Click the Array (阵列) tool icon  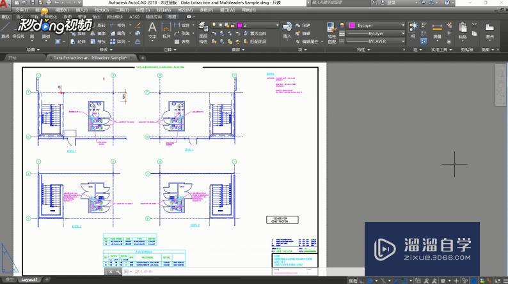pyautogui.click(x=113, y=41)
